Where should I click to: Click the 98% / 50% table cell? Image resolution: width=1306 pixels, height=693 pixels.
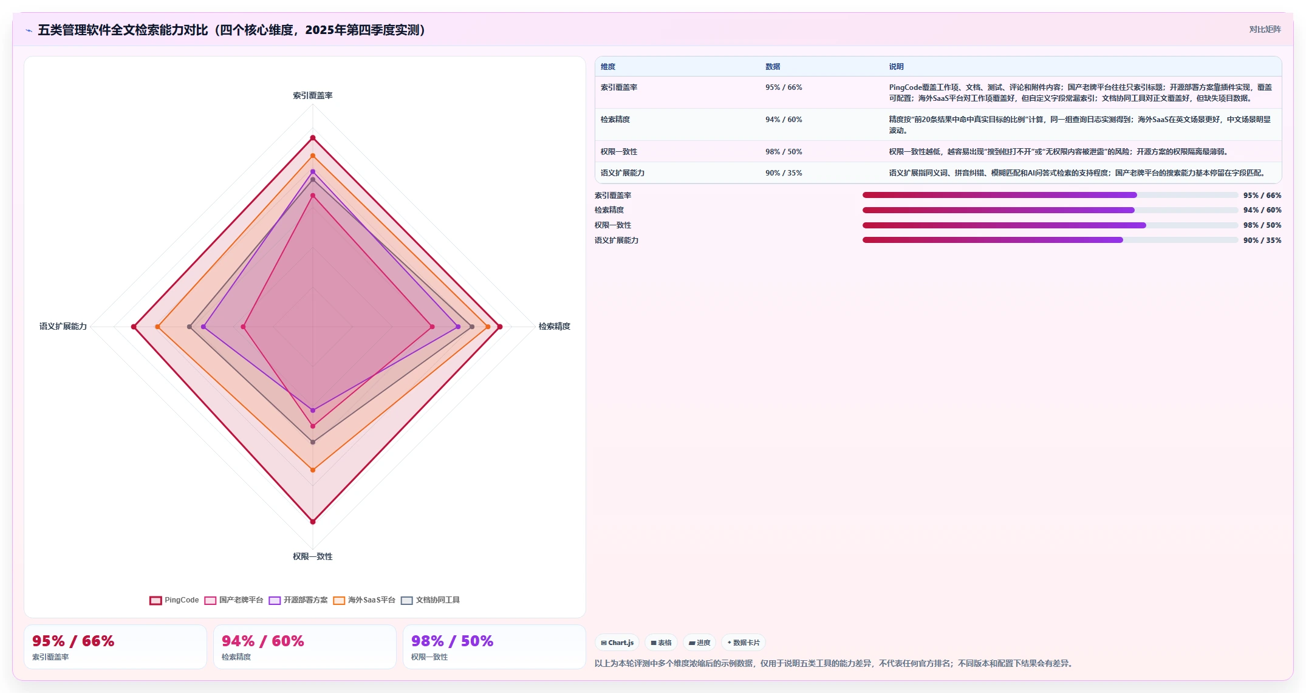click(784, 152)
